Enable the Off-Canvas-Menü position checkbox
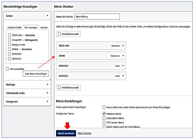 [105, 122]
